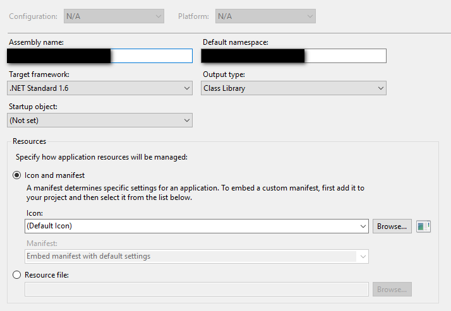Screen dimensions: 451x311
Task: Click the Resource file path input box
Action: [196, 289]
